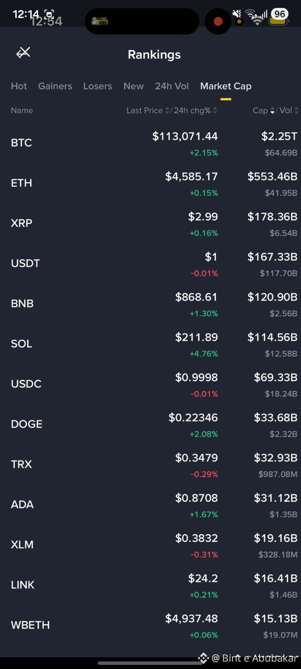301x669 pixels.
Task: Open the Losers tab
Action: coord(97,86)
